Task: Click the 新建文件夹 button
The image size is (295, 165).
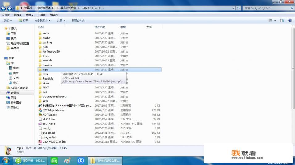Action: point(78,21)
